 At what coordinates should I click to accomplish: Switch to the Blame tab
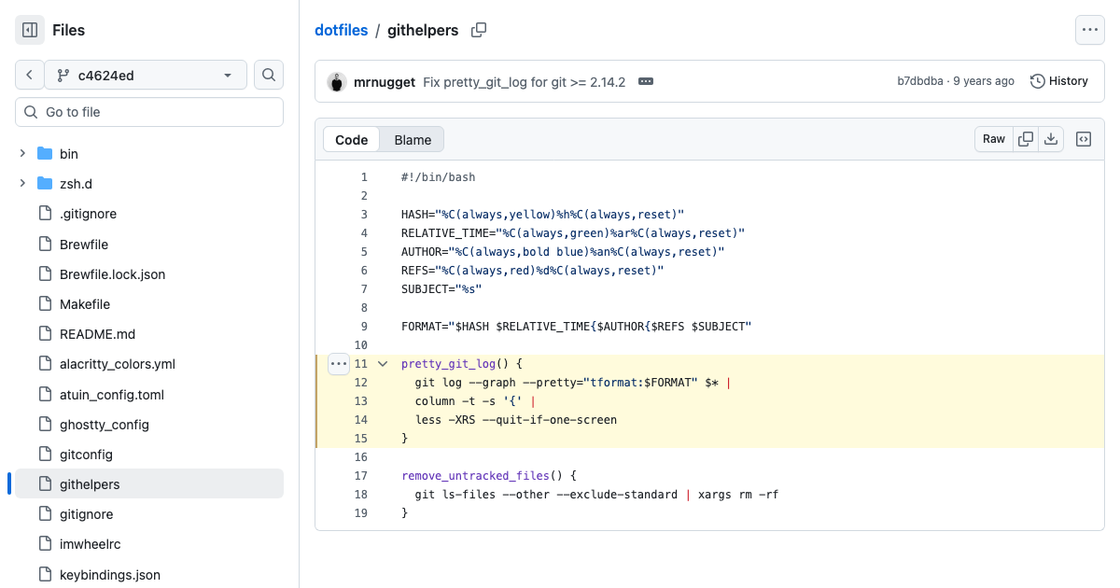click(x=413, y=139)
